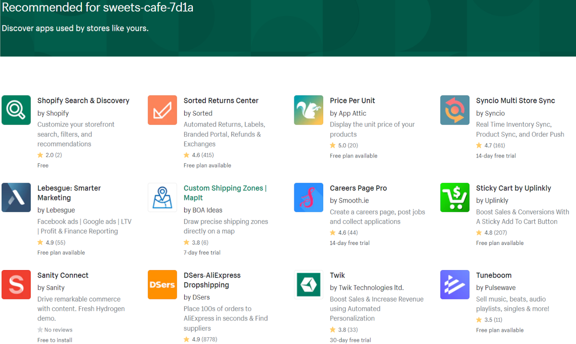The height and width of the screenshot is (344, 576).
Task: Click the Lebesgue app icon
Action: coord(16,197)
